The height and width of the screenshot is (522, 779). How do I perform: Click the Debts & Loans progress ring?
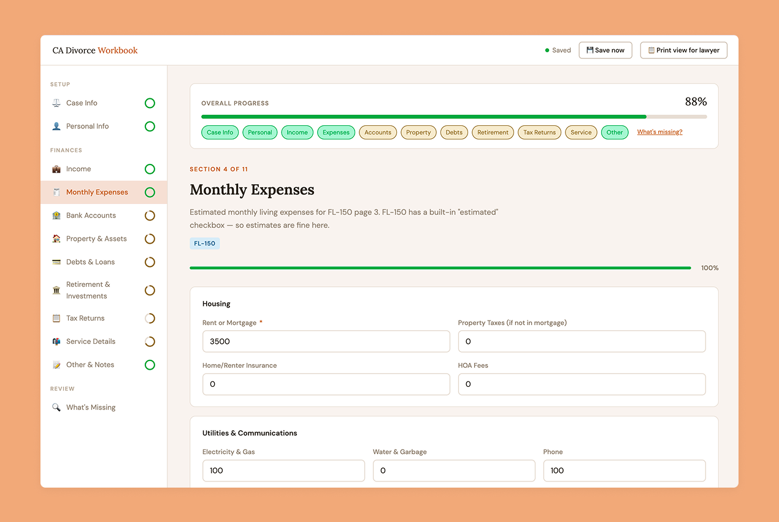point(150,262)
